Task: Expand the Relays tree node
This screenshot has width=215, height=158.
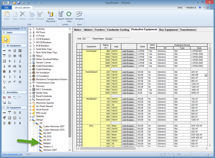Action: [30, 56]
